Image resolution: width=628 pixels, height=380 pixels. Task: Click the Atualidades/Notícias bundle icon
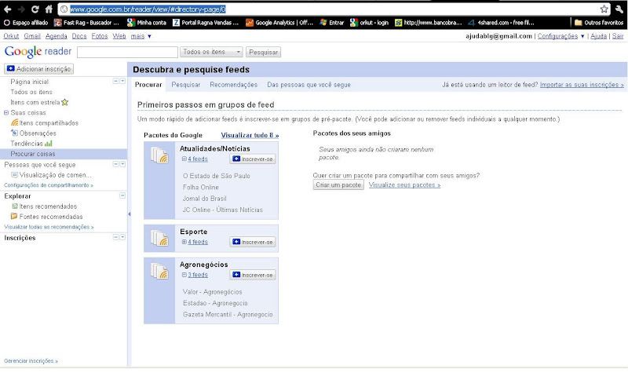coord(159,155)
